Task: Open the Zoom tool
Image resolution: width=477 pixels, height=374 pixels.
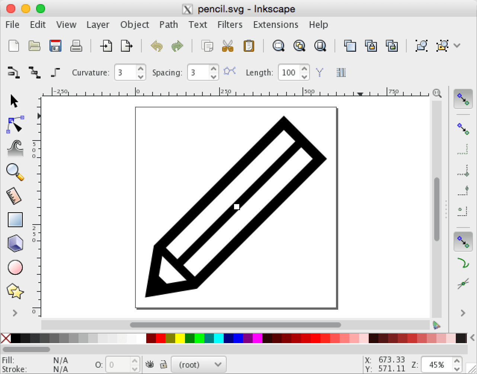Action: click(x=15, y=172)
